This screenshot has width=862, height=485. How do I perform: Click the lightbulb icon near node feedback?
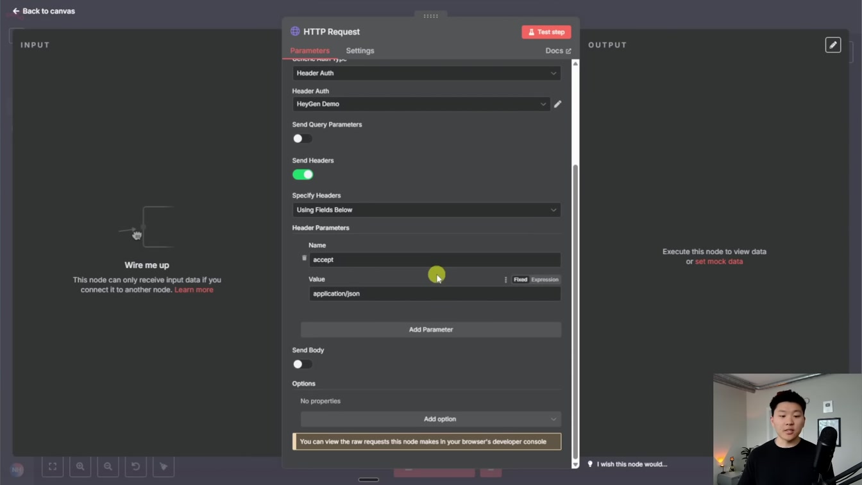590,464
